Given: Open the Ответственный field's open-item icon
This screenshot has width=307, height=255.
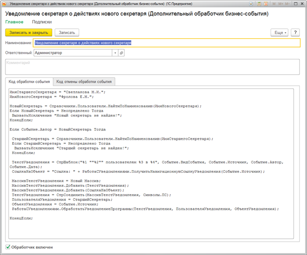Looking at the screenshot, I should [122, 52].
